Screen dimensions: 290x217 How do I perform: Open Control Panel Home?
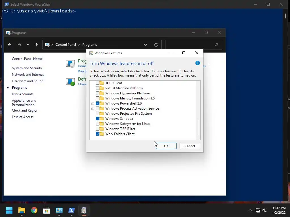27,59
